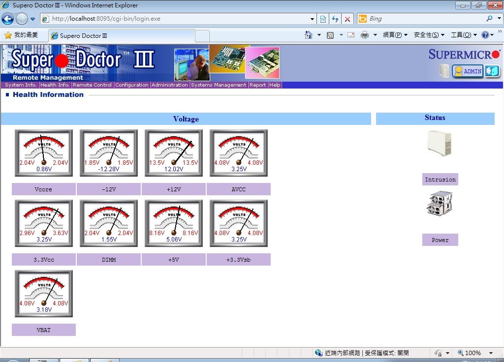Open the System Info. menu
Image resolution: width=504 pixels, height=362 pixels.
pos(20,85)
